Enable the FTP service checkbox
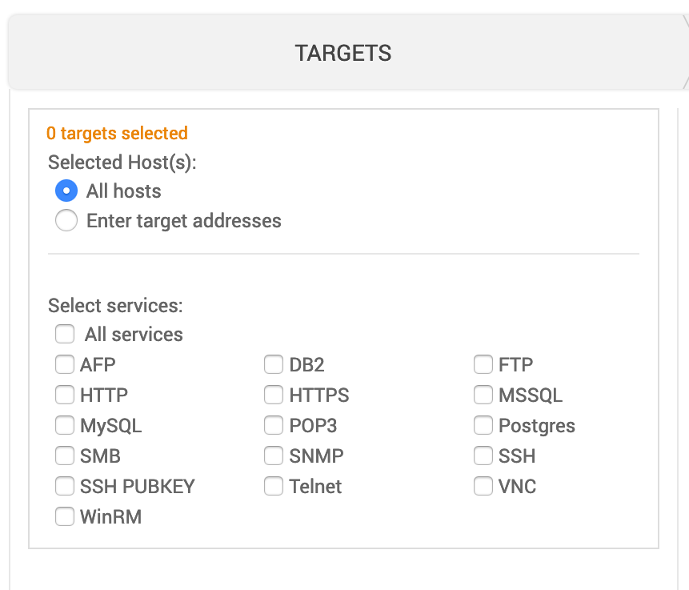This screenshot has width=689, height=590. coord(483,365)
